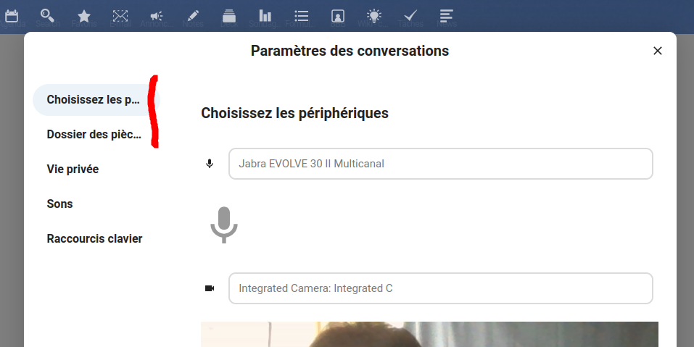Switch to the Sons section
Screen dimensions: 694x347
point(96,204)
